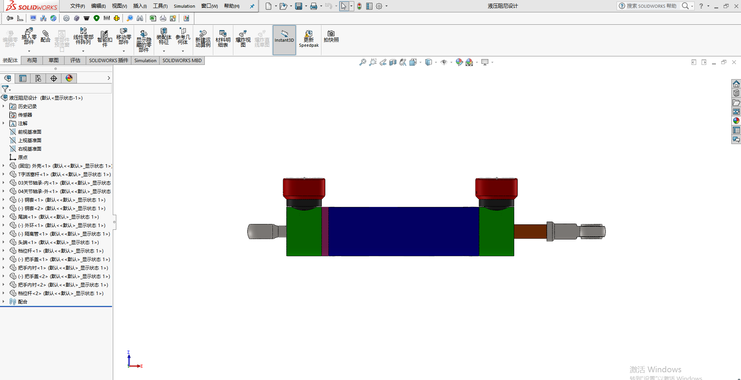Switch to 草图 tab

point(54,60)
